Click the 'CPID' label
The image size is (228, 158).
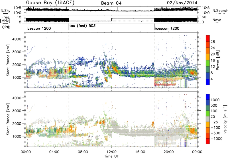[6, 27]
